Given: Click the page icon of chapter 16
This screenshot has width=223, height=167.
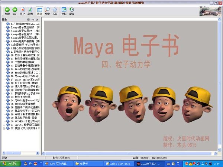Looking at the screenshot, I should coord(8,76).
